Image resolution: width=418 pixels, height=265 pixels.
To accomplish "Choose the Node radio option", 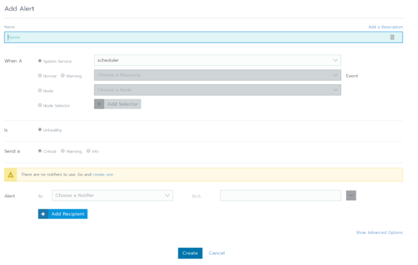I will click(40, 90).
